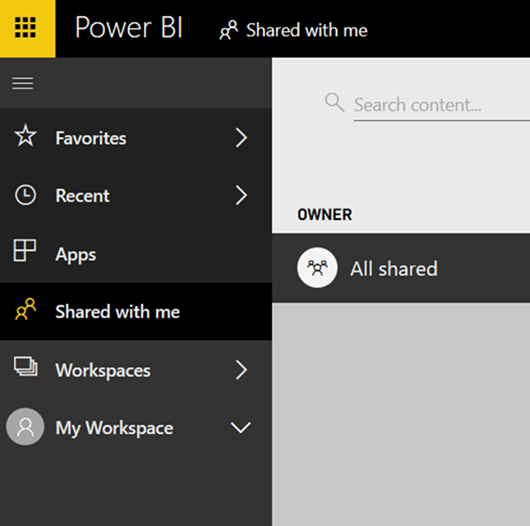Click the magnifying glass search icon
The height and width of the screenshot is (526, 530).
point(334,103)
